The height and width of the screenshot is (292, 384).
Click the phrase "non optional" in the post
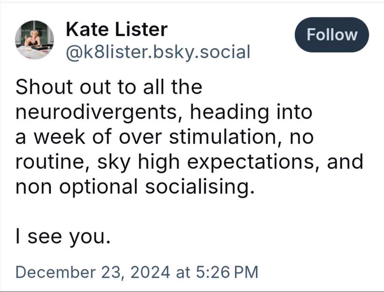(x=77, y=187)
